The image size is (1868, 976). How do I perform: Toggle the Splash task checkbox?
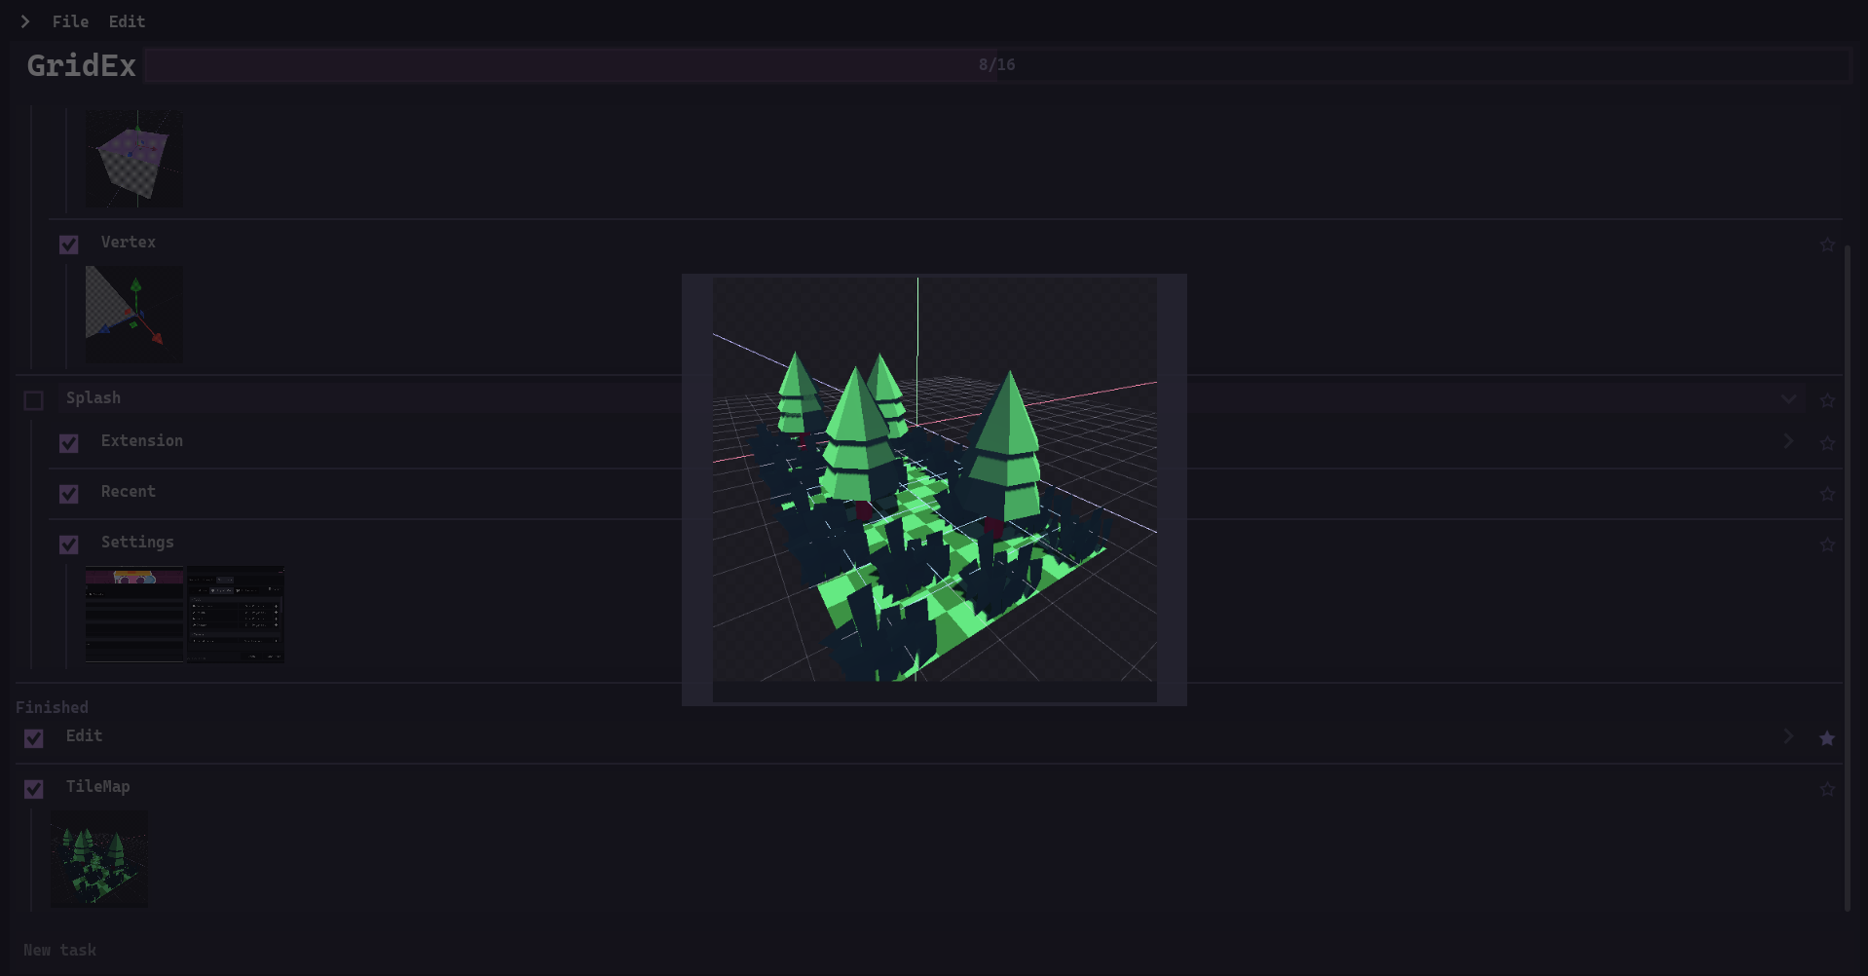(33, 400)
